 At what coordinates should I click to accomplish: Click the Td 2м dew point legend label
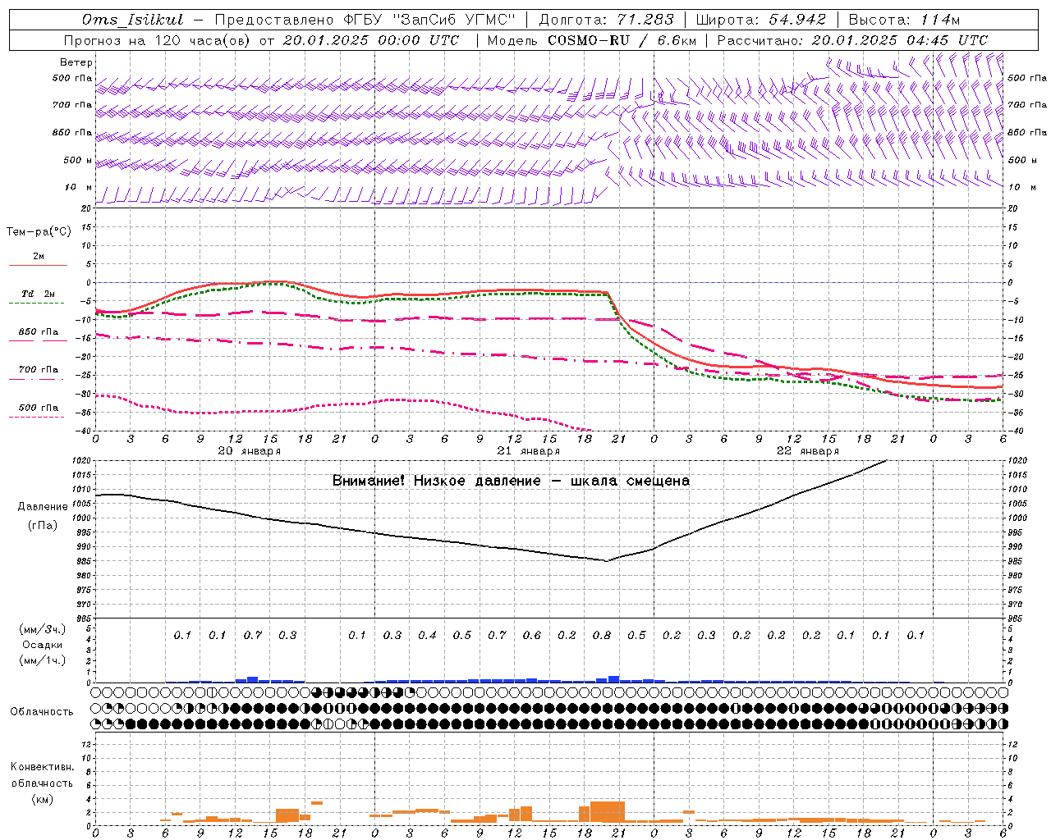click(38, 294)
